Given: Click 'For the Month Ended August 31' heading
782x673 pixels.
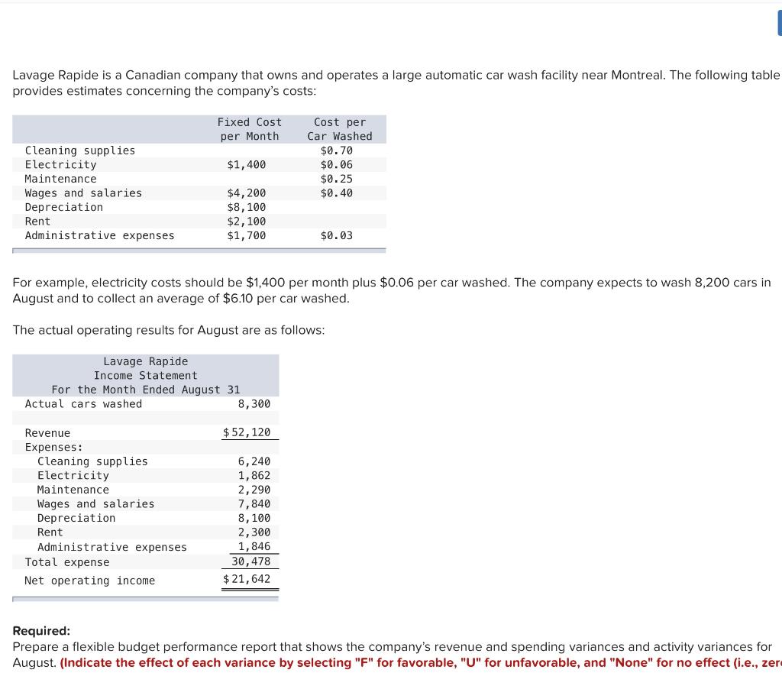Looking at the screenshot, I should point(146,390).
